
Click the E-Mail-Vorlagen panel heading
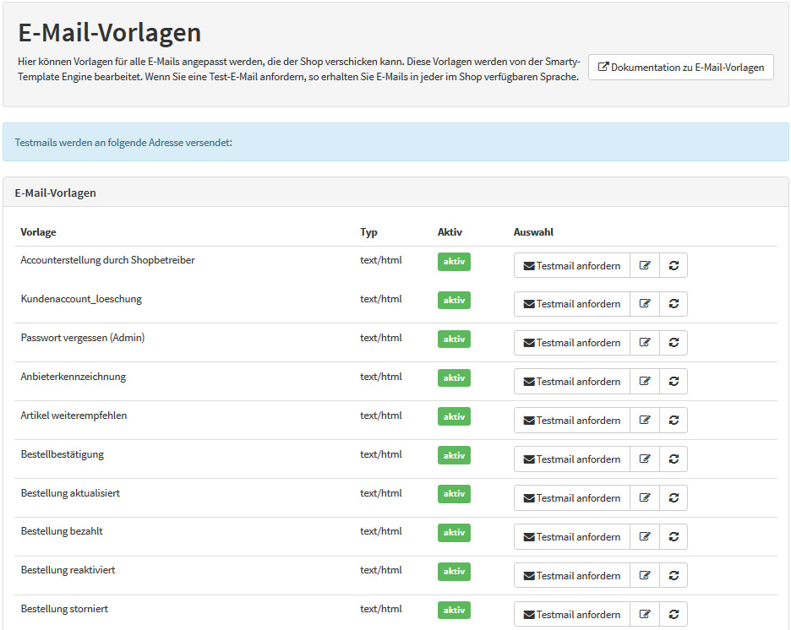pos(55,193)
